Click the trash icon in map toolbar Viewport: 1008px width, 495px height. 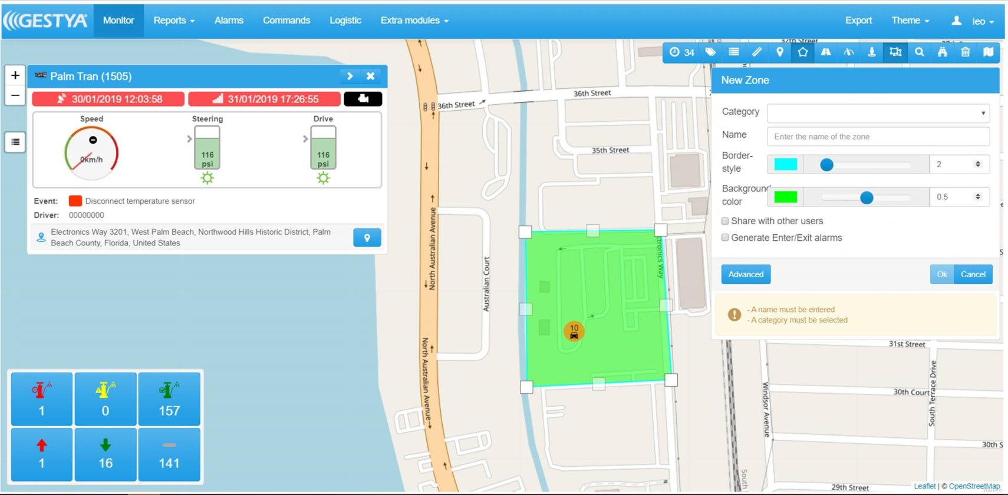[965, 52]
